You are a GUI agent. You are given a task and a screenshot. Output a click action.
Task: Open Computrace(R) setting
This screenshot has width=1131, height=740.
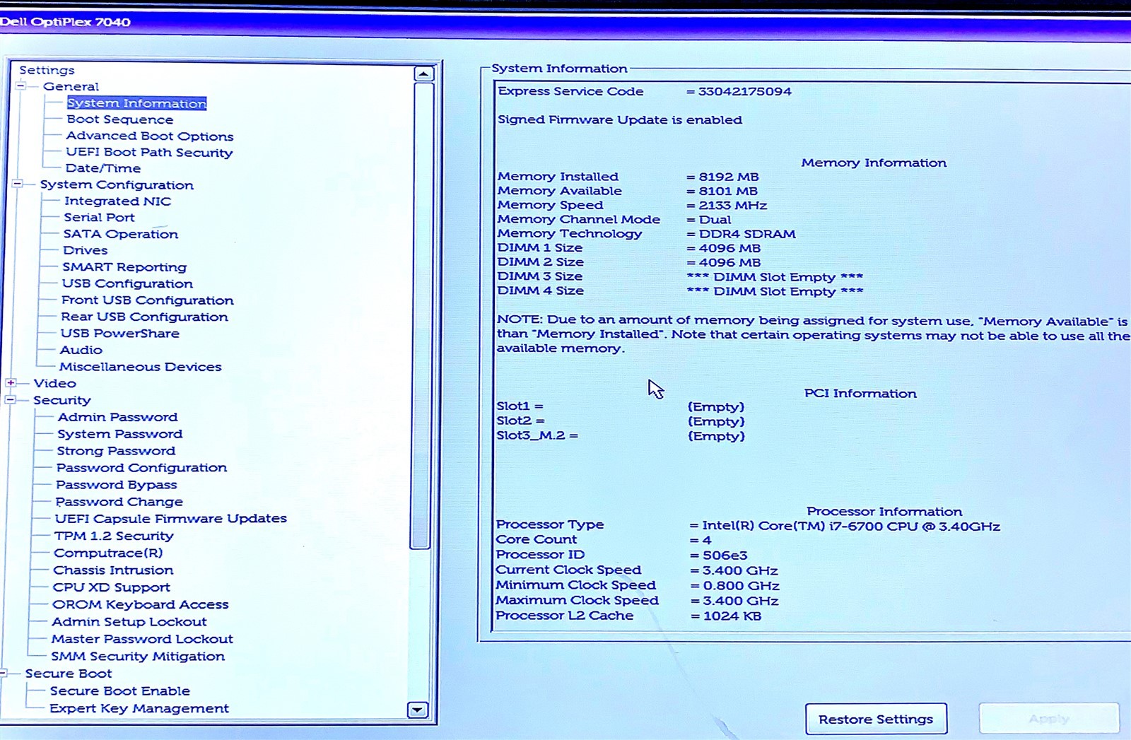[x=108, y=553]
